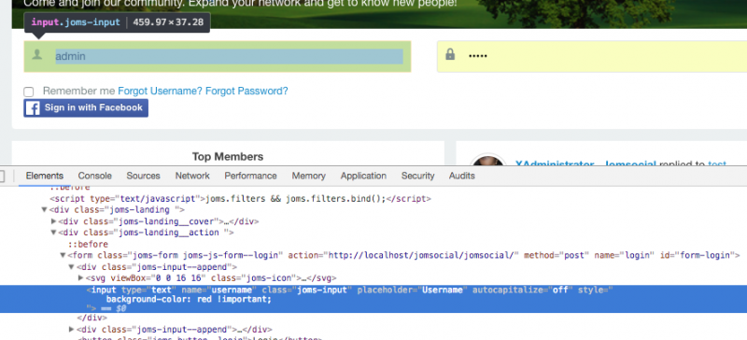The height and width of the screenshot is (340, 747).
Task: Select the highlighted input username element row
Action: coord(373,299)
